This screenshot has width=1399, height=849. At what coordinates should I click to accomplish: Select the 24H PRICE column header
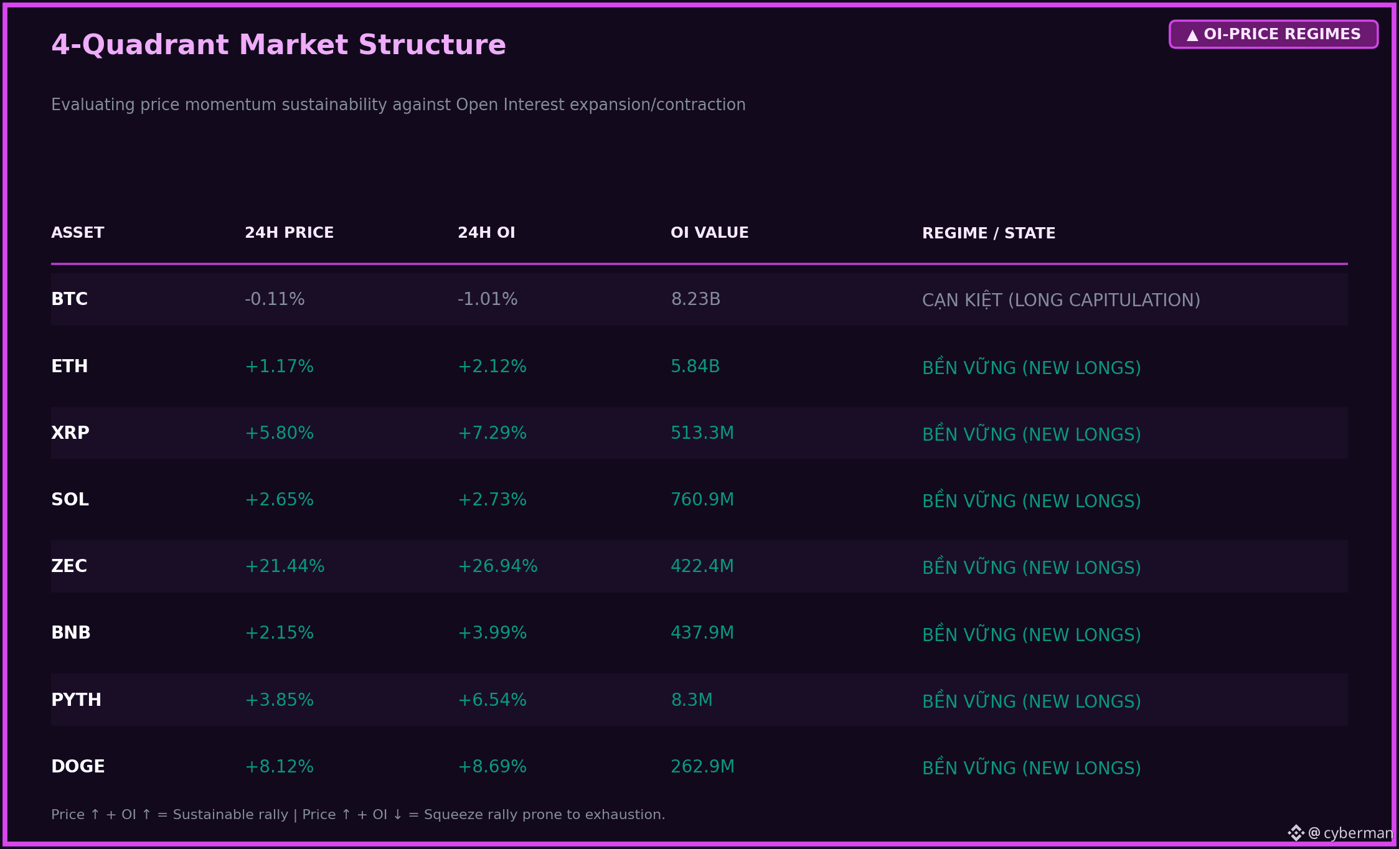coord(289,233)
